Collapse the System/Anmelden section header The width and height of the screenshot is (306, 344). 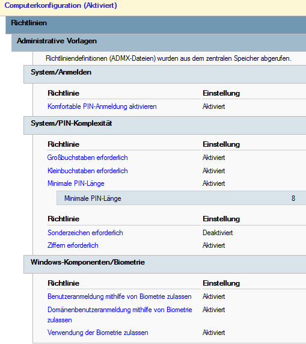click(x=165, y=74)
